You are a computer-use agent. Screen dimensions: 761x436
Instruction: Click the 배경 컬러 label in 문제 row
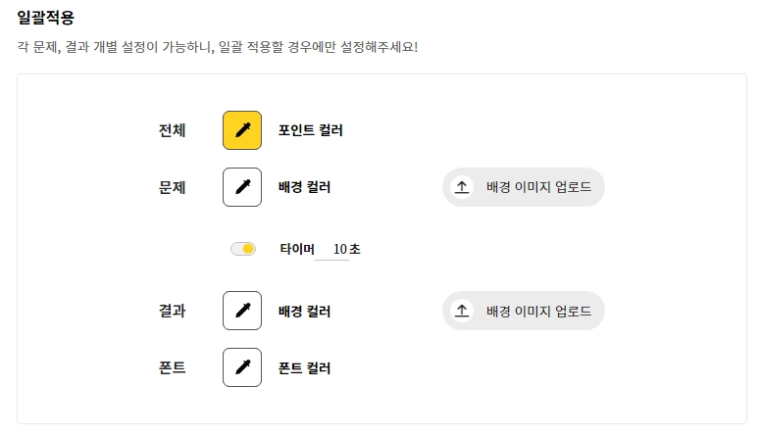pos(304,187)
